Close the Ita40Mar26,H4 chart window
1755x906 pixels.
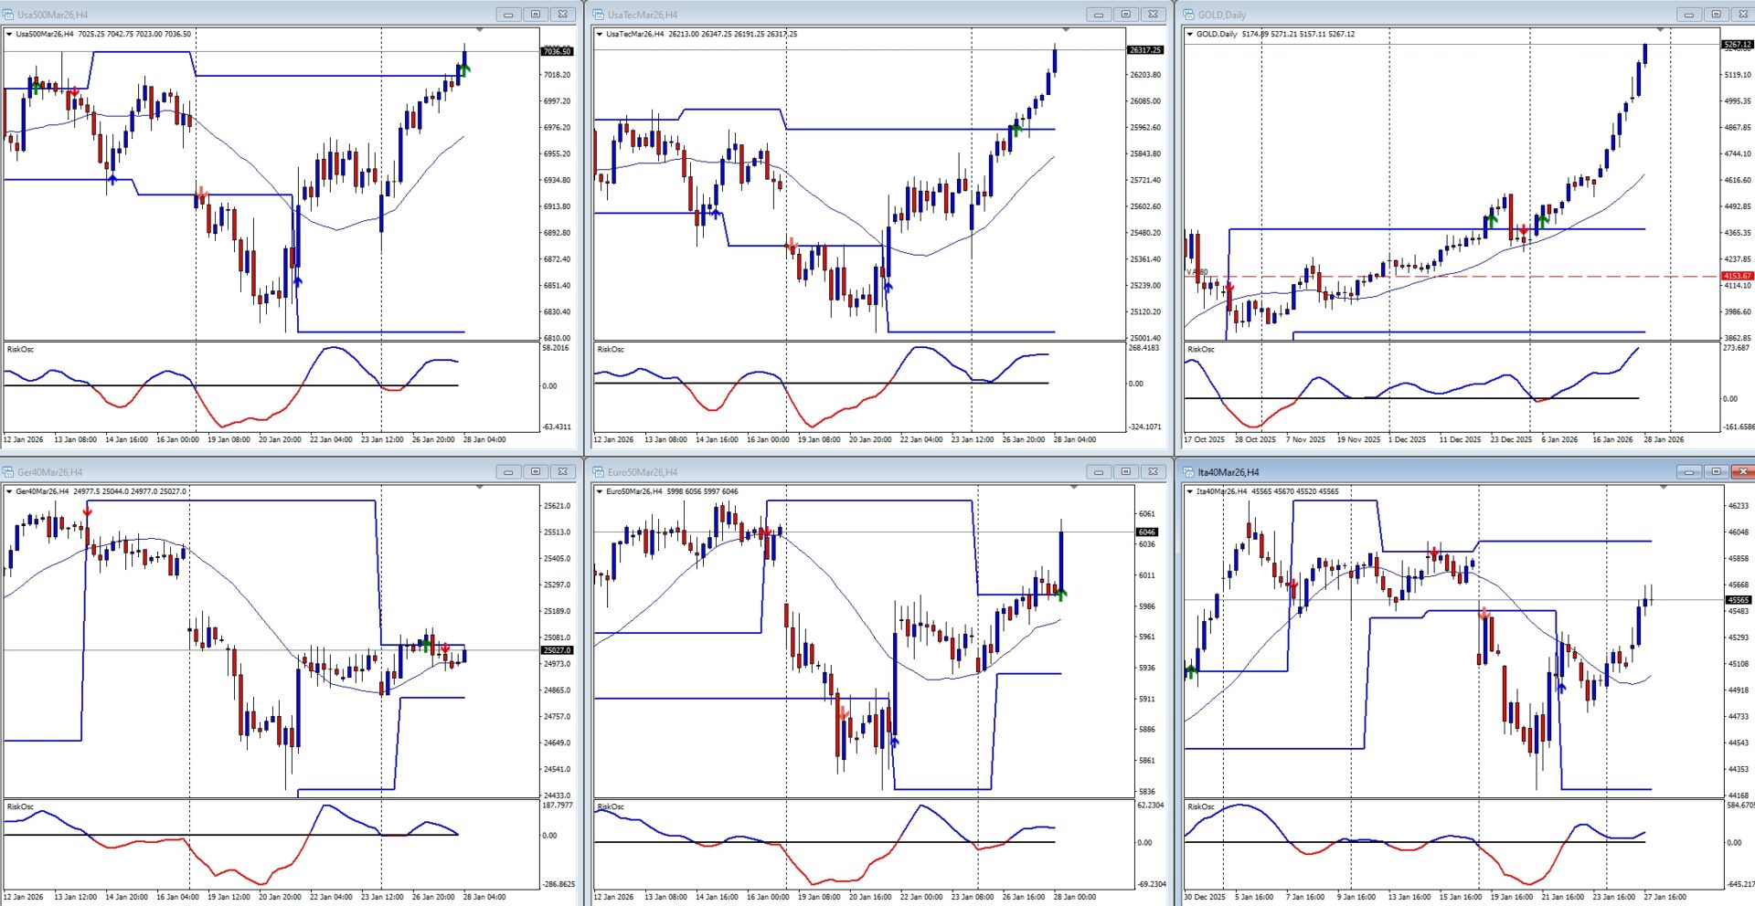click(x=1743, y=472)
